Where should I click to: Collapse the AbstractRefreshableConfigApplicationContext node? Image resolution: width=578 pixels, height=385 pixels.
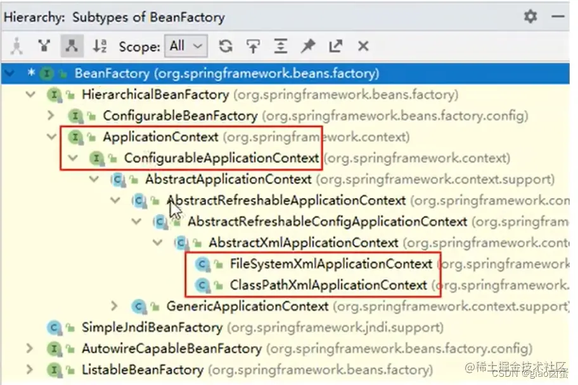(x=136, y=222)
